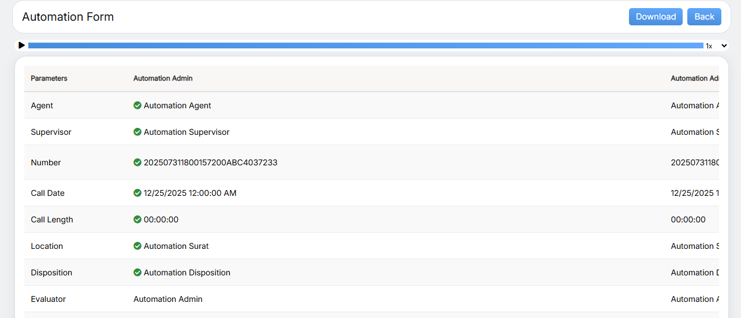Click the Number value 20250731180015720​0ABC4037233
Screen dimensions: 741x318
tap(210, 162)
